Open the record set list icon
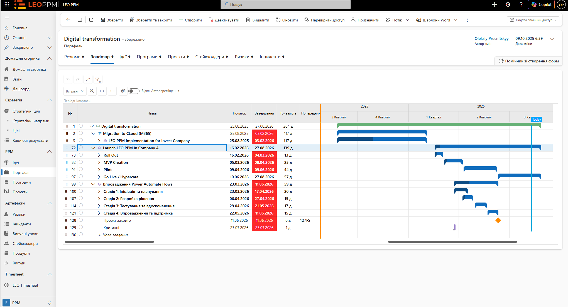The width and height of the screenshot is (568, 307). coord(80,20)
